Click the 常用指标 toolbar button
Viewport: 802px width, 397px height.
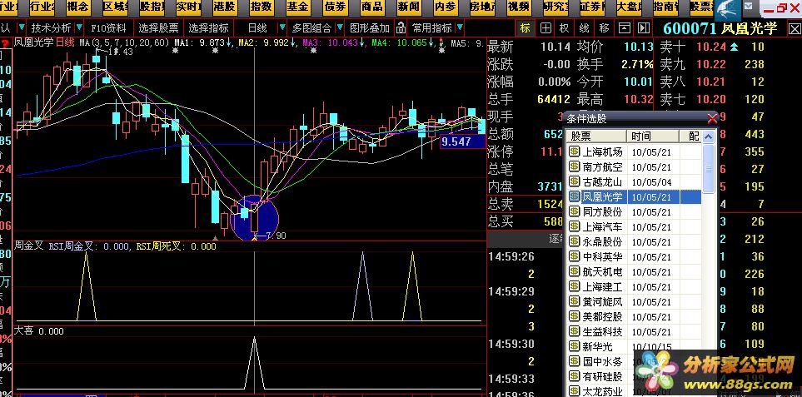click(x=432, y=27)
